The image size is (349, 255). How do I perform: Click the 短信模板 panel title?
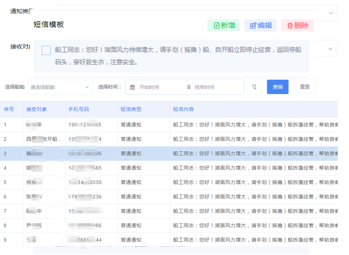coord(49,25)
